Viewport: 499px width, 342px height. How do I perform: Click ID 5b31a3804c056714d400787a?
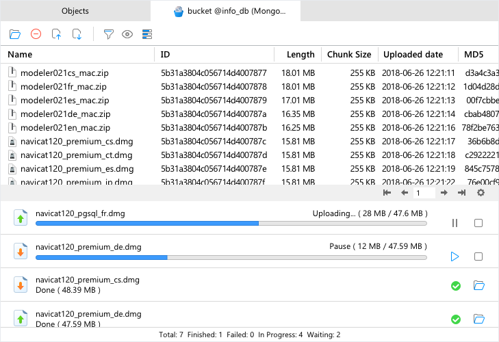[214, 114]
